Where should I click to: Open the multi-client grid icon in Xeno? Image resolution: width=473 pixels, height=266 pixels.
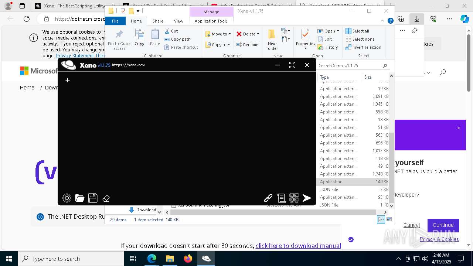tap(294, 198)
